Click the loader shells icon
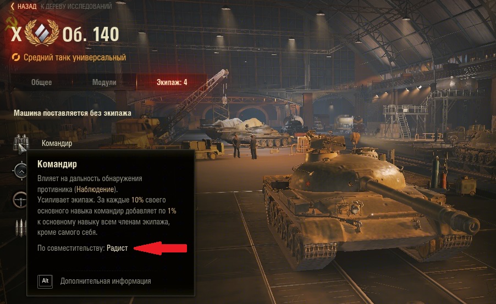Image resolution: width=496 pixels, height=304 pixels. [x=20, y=228]
